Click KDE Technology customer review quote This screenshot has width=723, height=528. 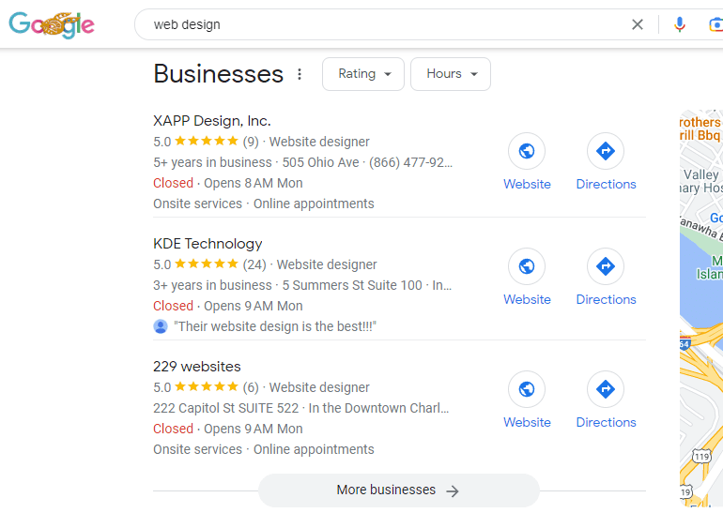pyautogui.click(x=274, y=326)
